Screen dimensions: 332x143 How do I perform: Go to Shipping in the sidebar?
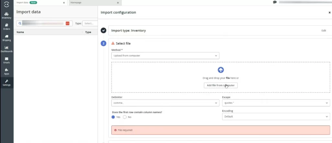coord(6,38)
